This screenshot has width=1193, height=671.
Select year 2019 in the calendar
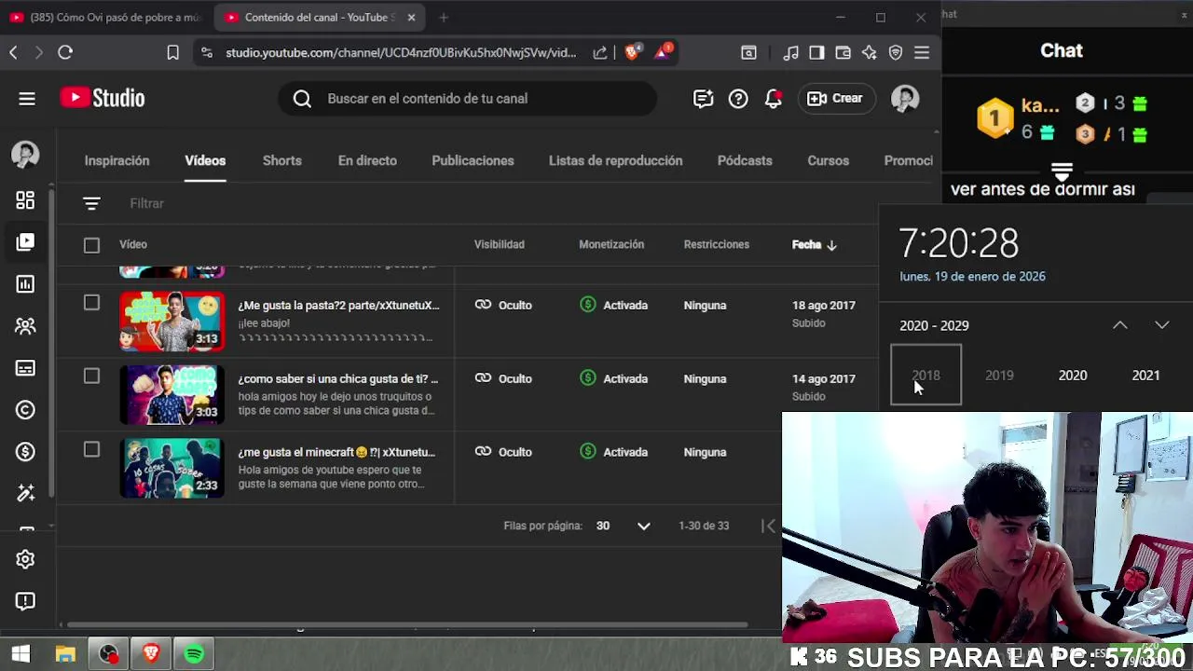tap(999, 375)
